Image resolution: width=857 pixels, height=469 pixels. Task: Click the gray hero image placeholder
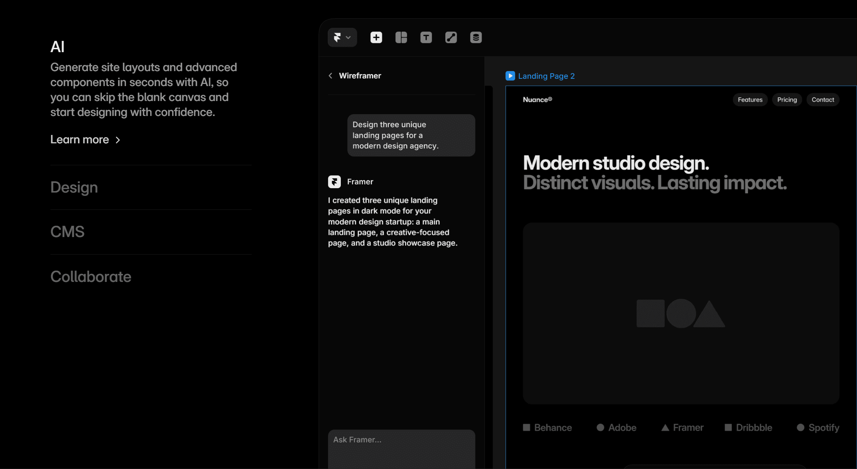click(x=681, y=314)
